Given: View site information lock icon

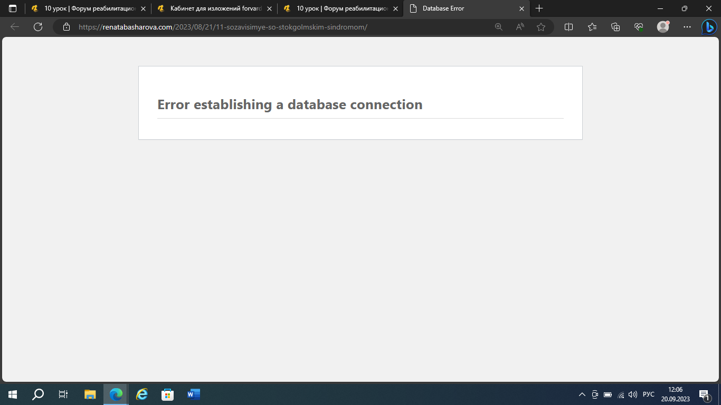Looking at the screenshot, I should coord(67,27).
